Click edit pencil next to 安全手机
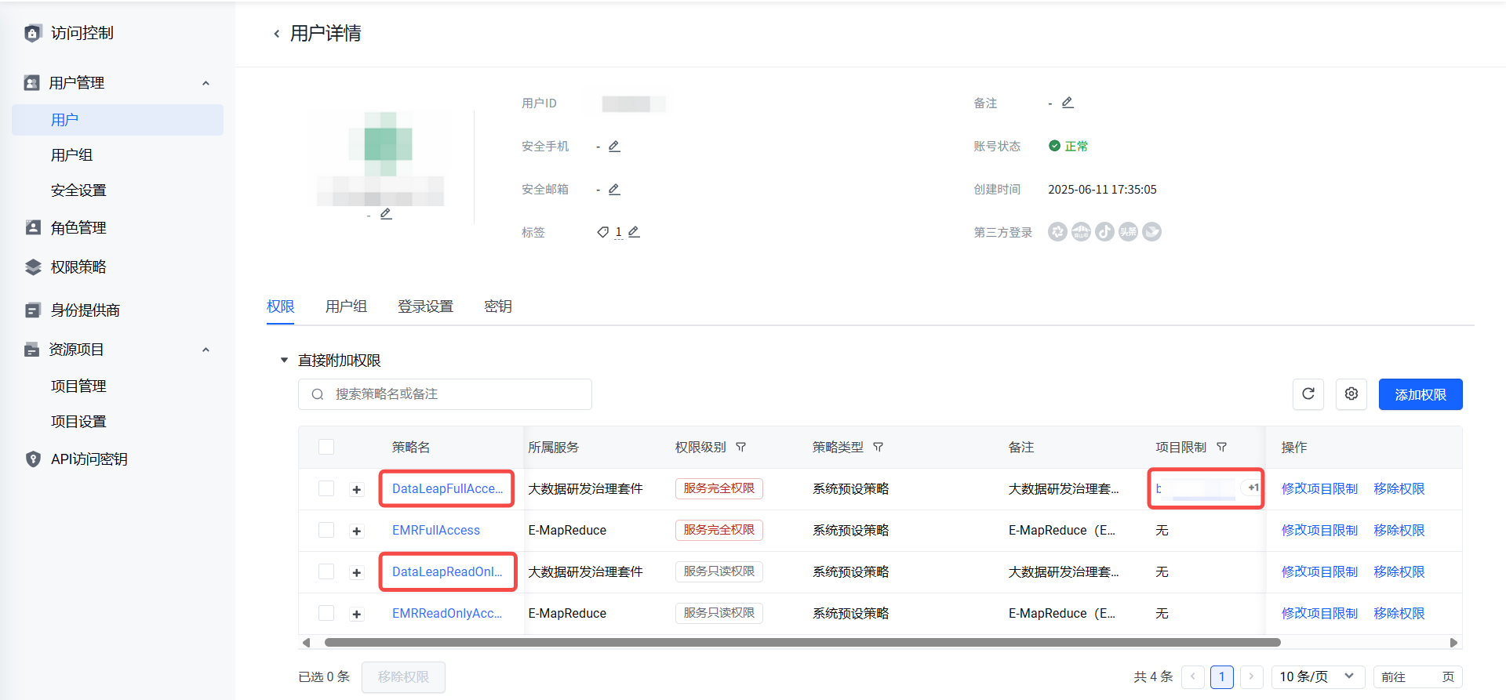The height and width of the screenshot is (700, 1506). (614, 147)
